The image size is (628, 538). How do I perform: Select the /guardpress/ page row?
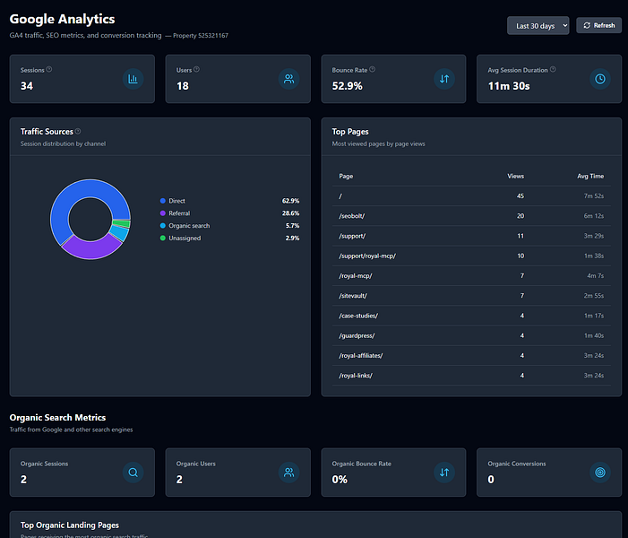[471, 335]
